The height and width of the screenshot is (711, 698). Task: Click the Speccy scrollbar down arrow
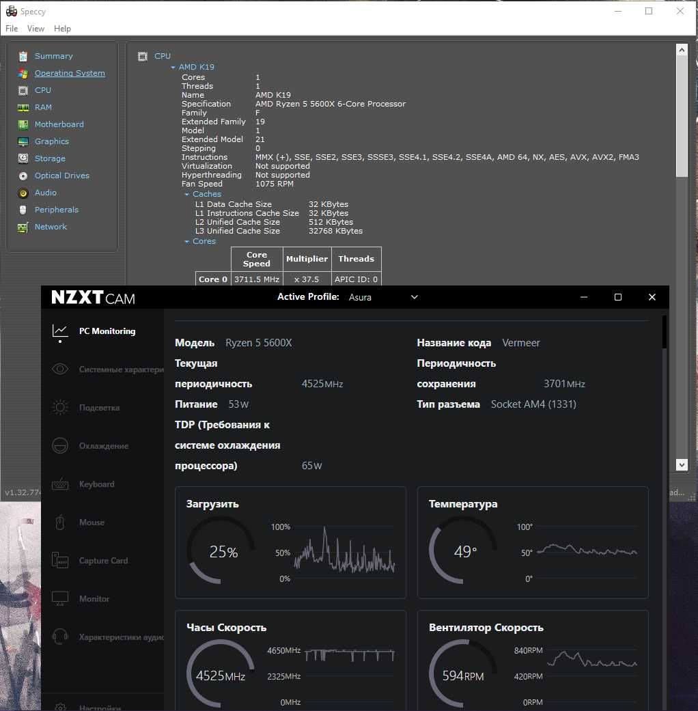point(682,464)
